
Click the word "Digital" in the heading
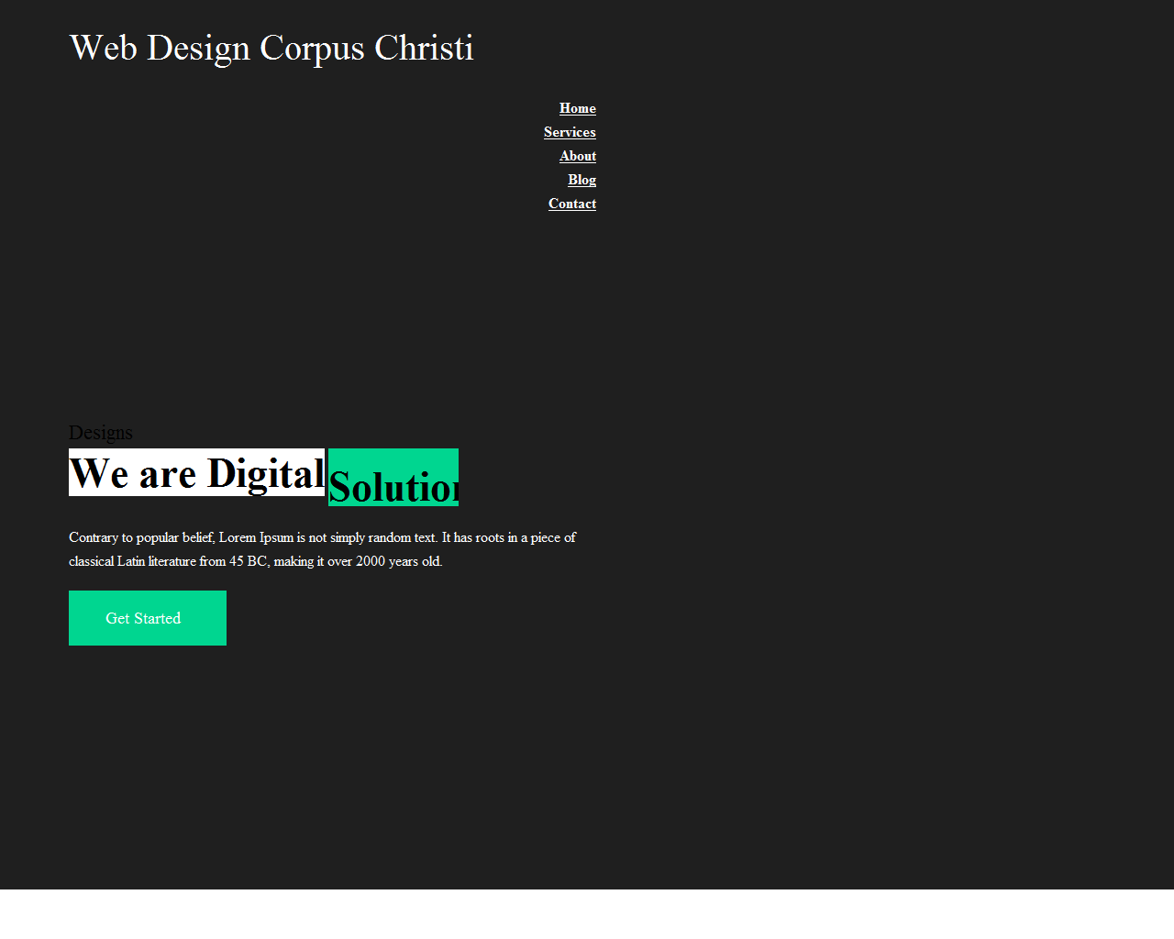click(x=265, y=473)
